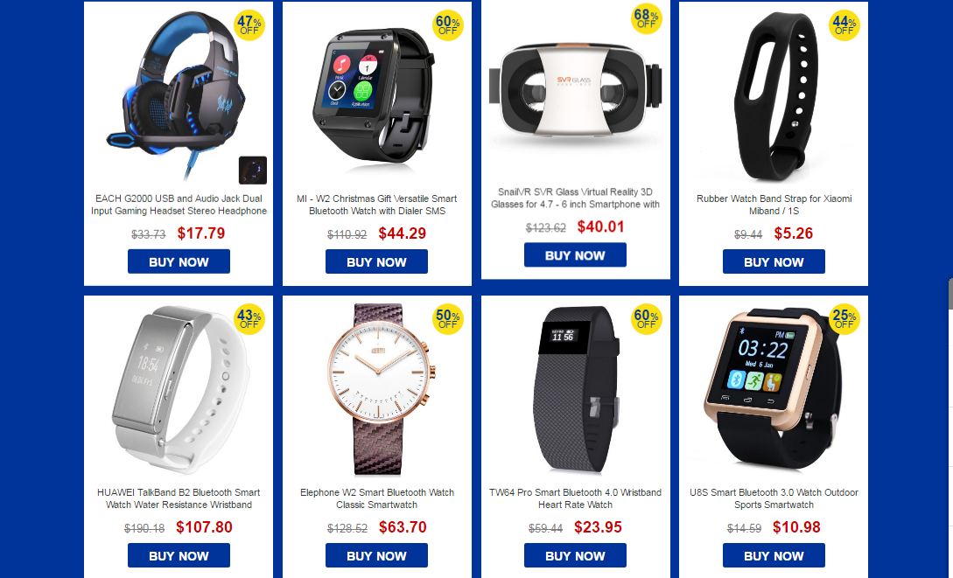Buy the EACH G2000 gaming headset now

(x=179, y=261)
